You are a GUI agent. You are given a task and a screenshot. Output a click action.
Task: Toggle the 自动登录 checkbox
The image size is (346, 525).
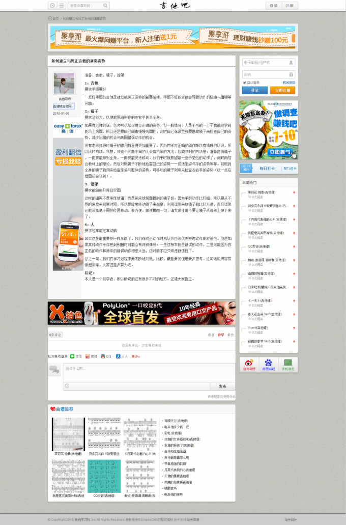point(244,82)
